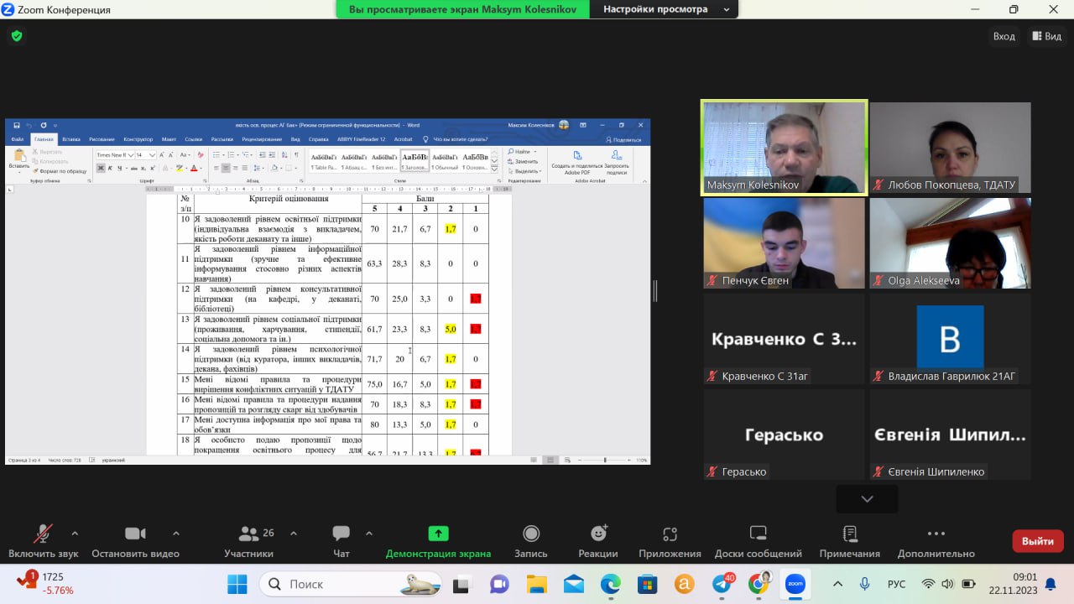Viewport: 1074px width, 604px height.
Task: Start recording with the Record icon
Action: (x=530, y=534)
